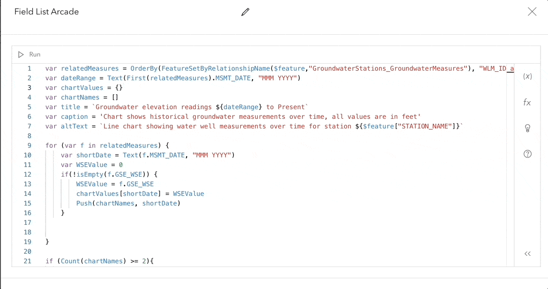The image size is (548, 289).
Task: Place cursor on 'var chartNames = []' line
Action: (x=82, y=97)
